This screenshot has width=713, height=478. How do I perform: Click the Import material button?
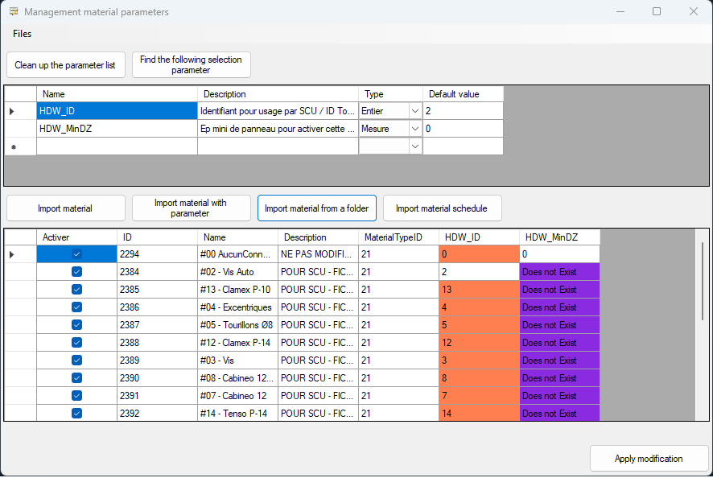(66, 208)
